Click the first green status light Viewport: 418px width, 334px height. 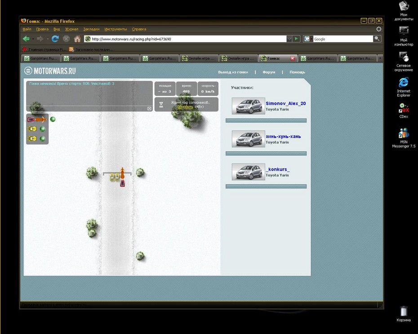[x=53, y=119]
